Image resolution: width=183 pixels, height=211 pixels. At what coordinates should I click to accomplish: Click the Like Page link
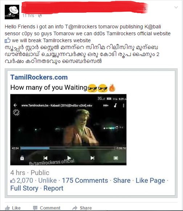[x=150, y=180]
